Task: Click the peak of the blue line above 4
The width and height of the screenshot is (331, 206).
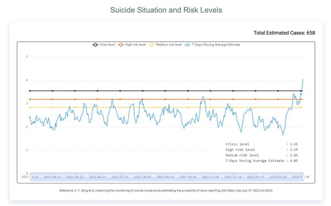Action: (x=303, y=80)
